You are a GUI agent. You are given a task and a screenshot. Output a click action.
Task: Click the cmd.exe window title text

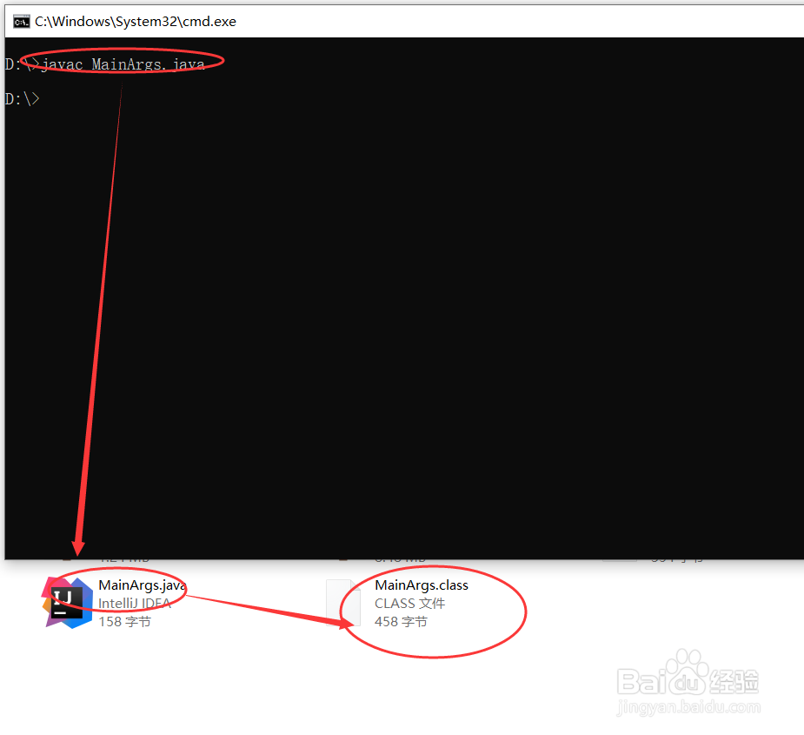pyautogui.click(x=136, y=22)
